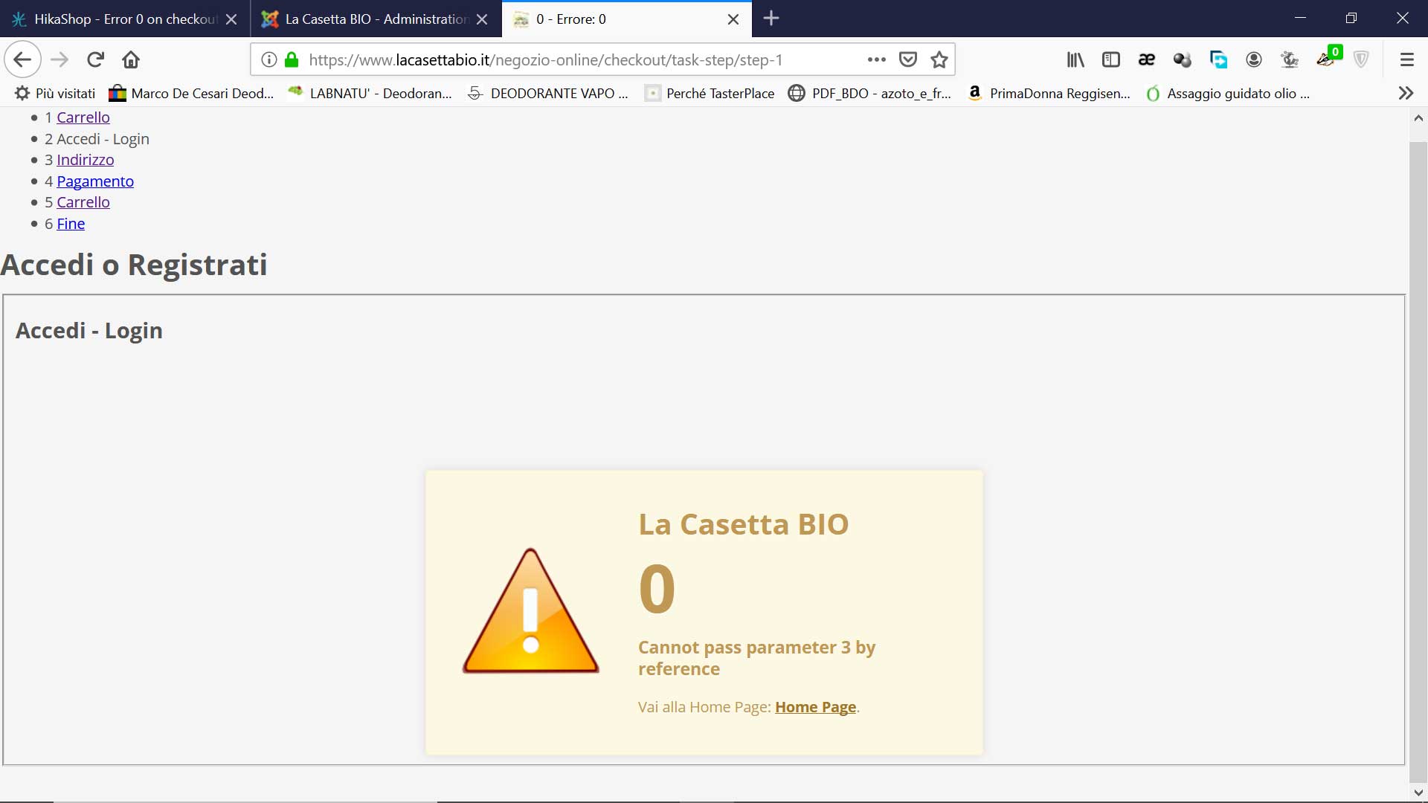Switch to La Casetta BIO Administration tab
This screenshot has width=1428, height=803.
pos(376,19)
